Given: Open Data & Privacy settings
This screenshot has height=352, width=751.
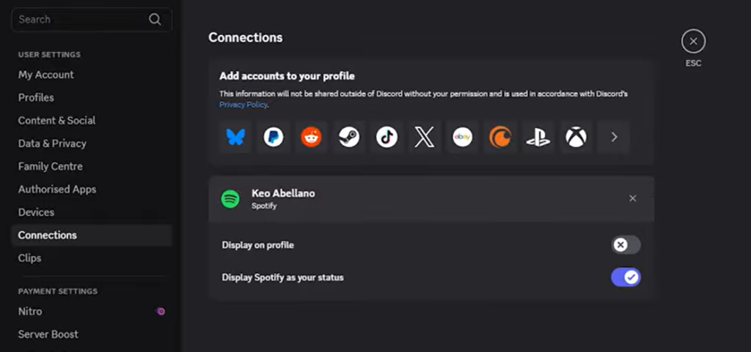Looking at the screenshot, I should click(92, 143).
